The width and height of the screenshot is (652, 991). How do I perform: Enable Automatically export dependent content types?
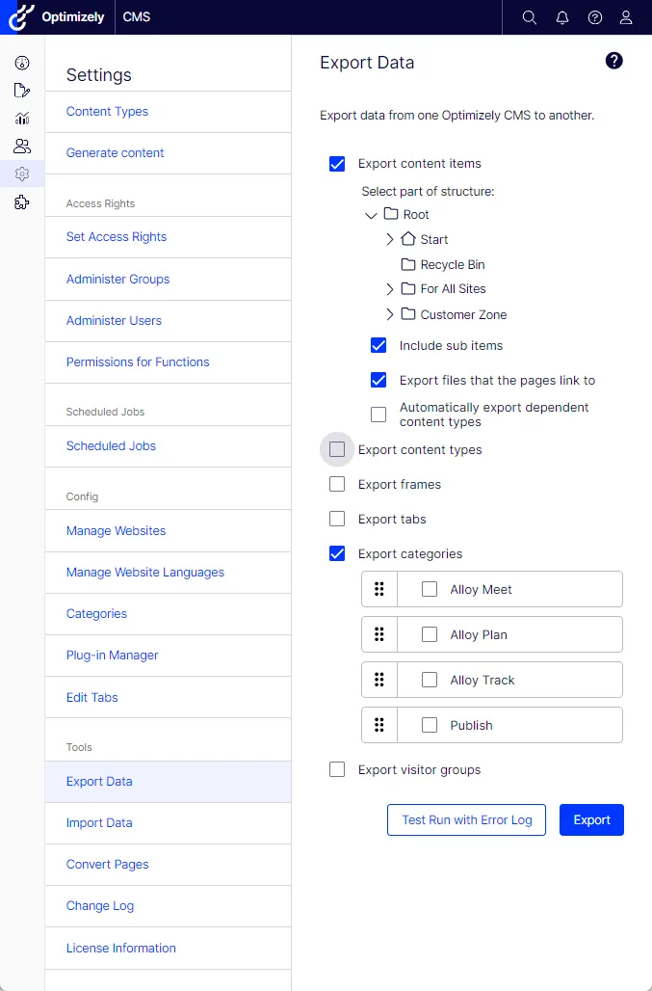pyautogui.click(x=378, y=415)
